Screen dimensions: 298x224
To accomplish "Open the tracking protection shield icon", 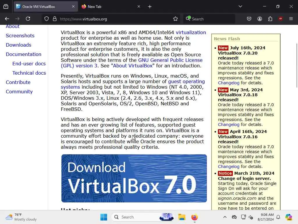I will pyautogui.click(x=47, y=19).
